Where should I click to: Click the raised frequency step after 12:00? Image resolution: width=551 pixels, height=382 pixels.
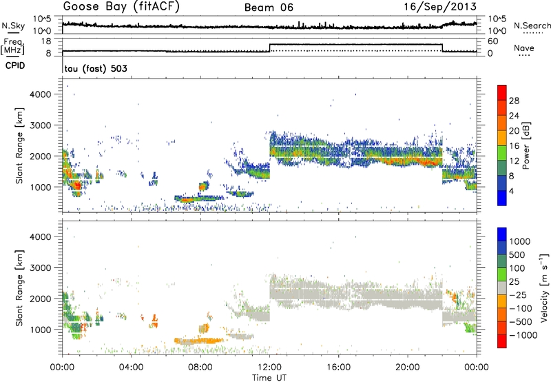(x=355, y=44)
